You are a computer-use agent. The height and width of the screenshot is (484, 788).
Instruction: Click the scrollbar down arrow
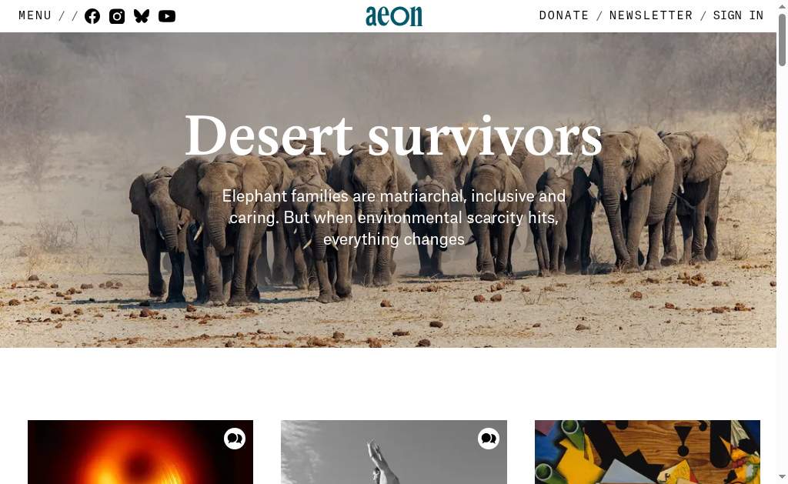(782, 478)
